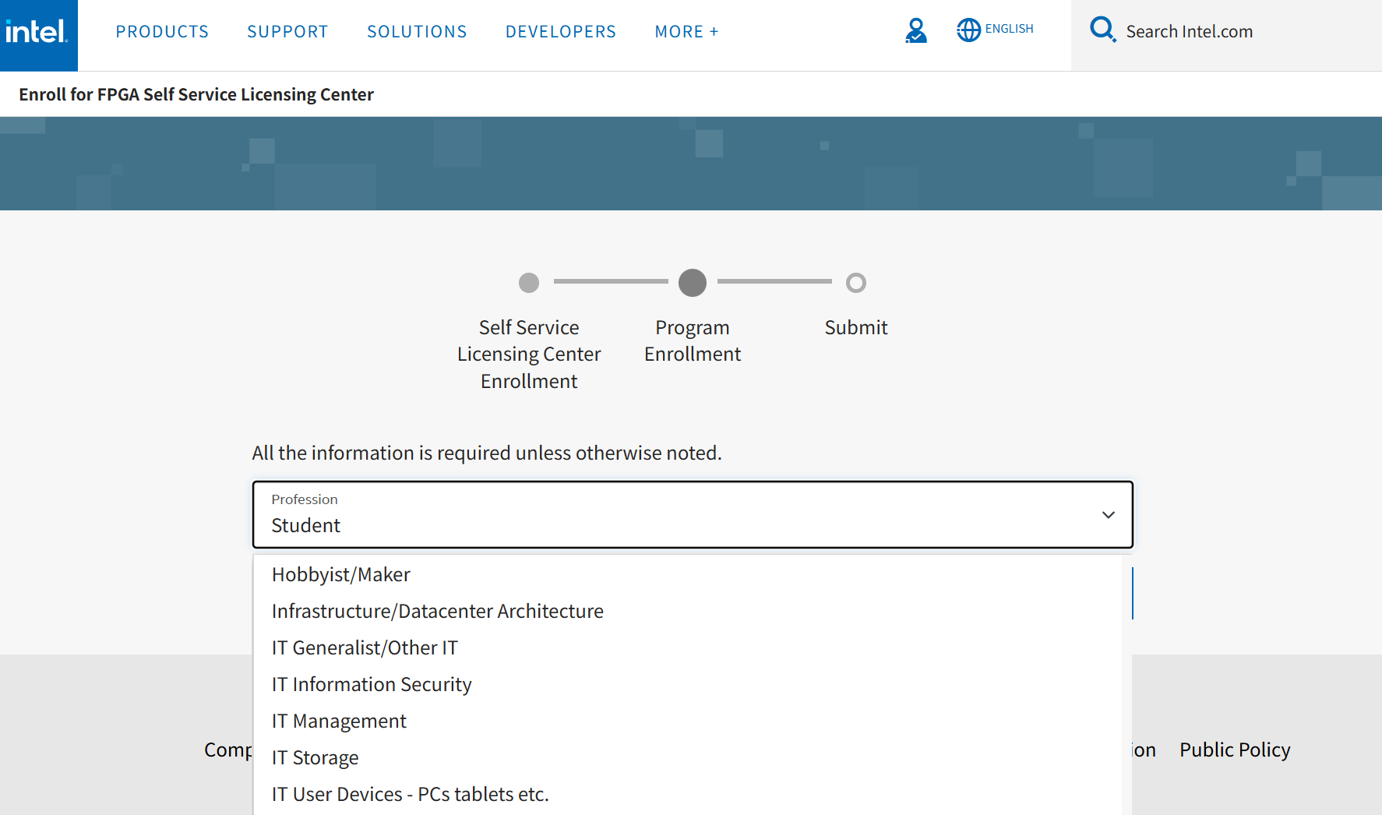Click the Submit step circle
The image size is (1382, 815).
coord(855,283)
